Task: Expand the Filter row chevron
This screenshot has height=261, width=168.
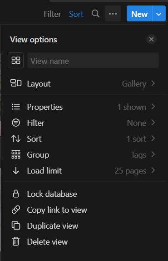Action: [153, 123]
